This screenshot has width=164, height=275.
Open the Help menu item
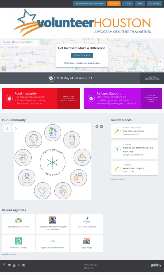140,3
